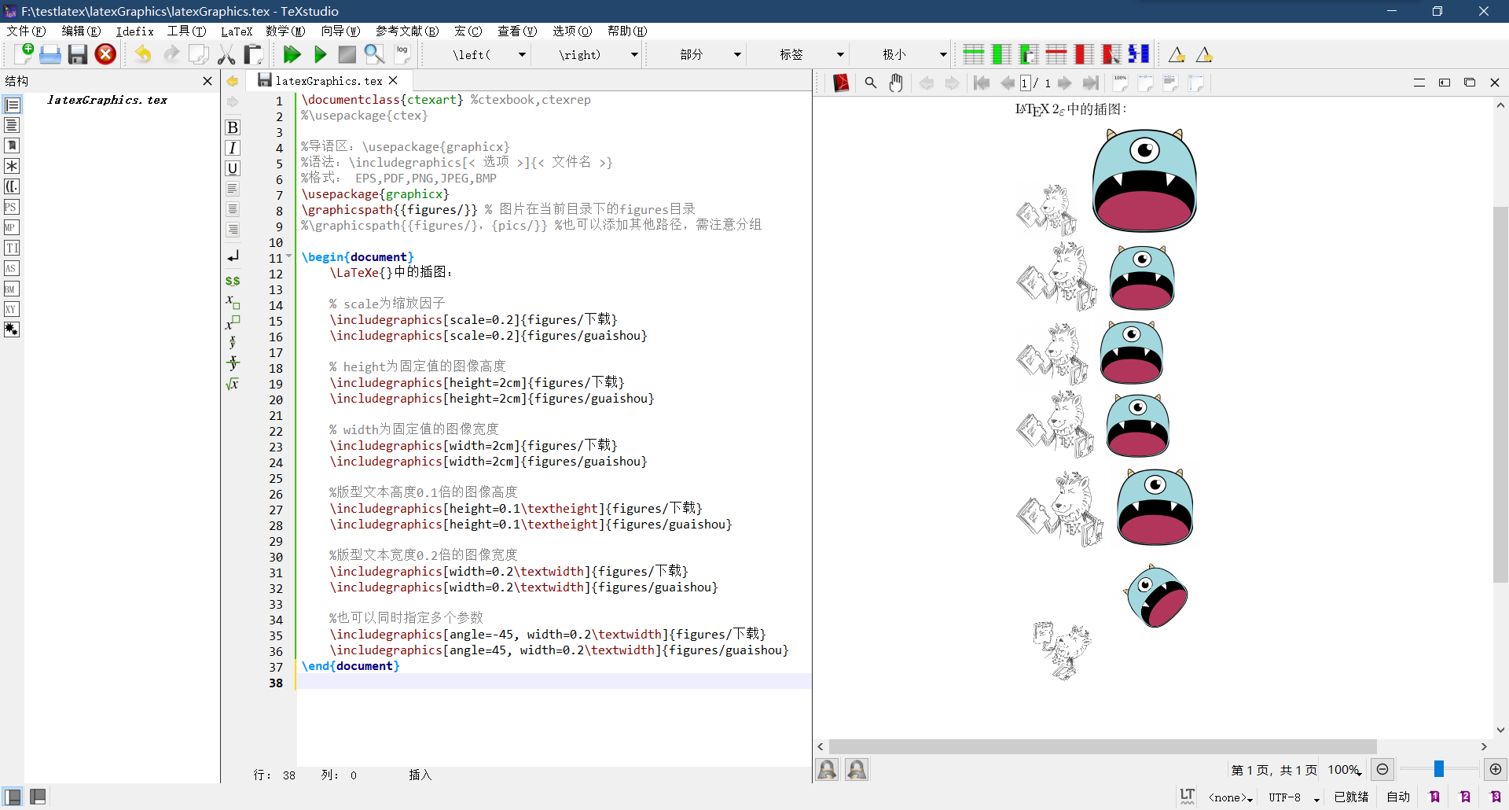Click the Build & View double-arrow icon
The image size is (1509, 810).
[x=292, y=54]
